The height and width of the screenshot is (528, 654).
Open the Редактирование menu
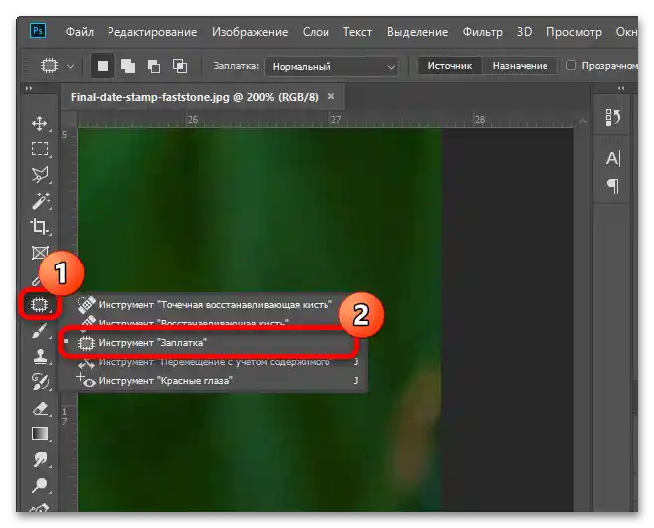(152, 32)
